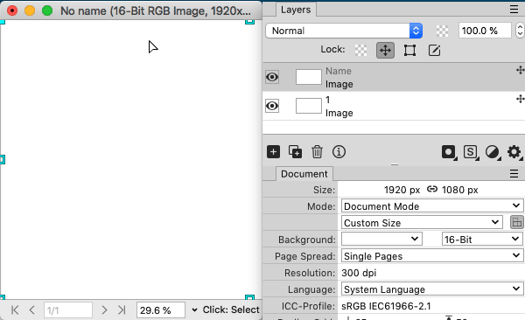
Task: Click the top-right canvas selection handle
Action: point(249,22)
